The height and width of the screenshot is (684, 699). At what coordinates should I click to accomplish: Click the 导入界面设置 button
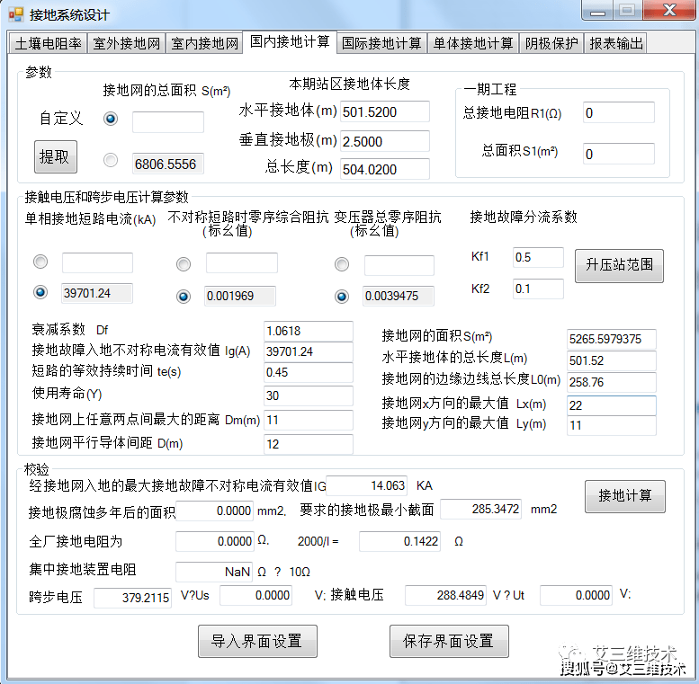257,641
